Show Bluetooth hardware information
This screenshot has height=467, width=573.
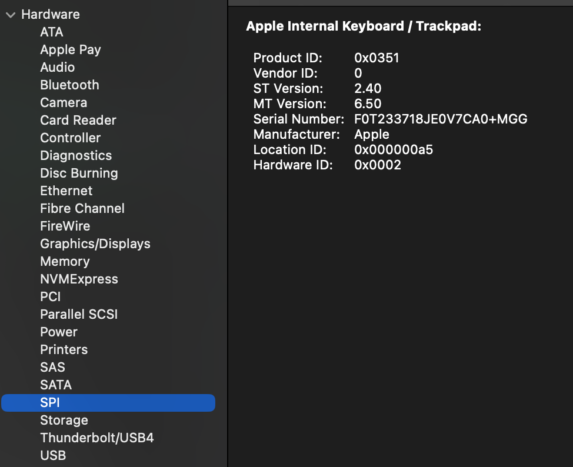pos(69,85)
